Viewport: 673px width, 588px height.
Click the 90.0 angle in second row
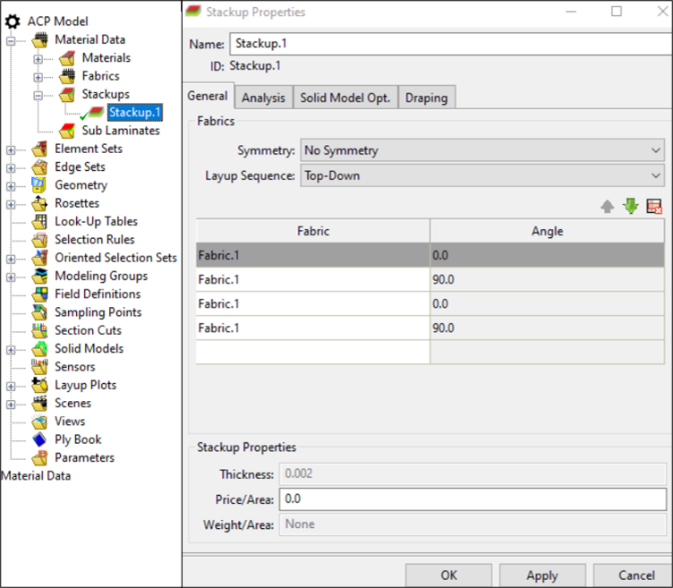(547, 279)
